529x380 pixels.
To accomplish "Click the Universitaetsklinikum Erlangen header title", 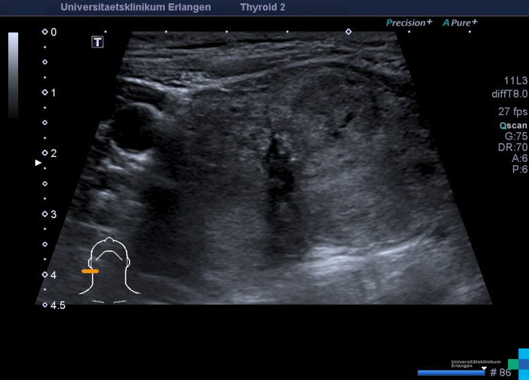I will click(136, 7).
